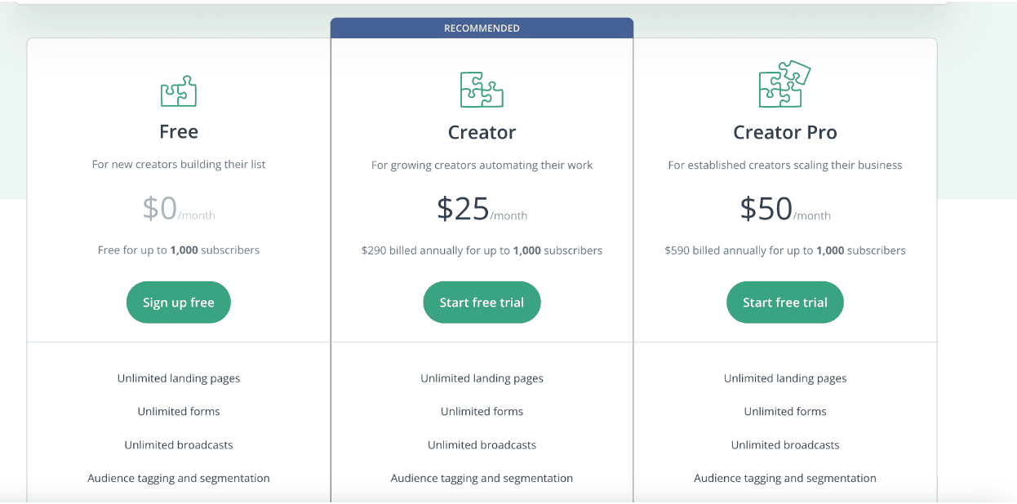Select the $0/month price text
The height and width of the screenshot is (504, 1017).
[x=179, y=209]
